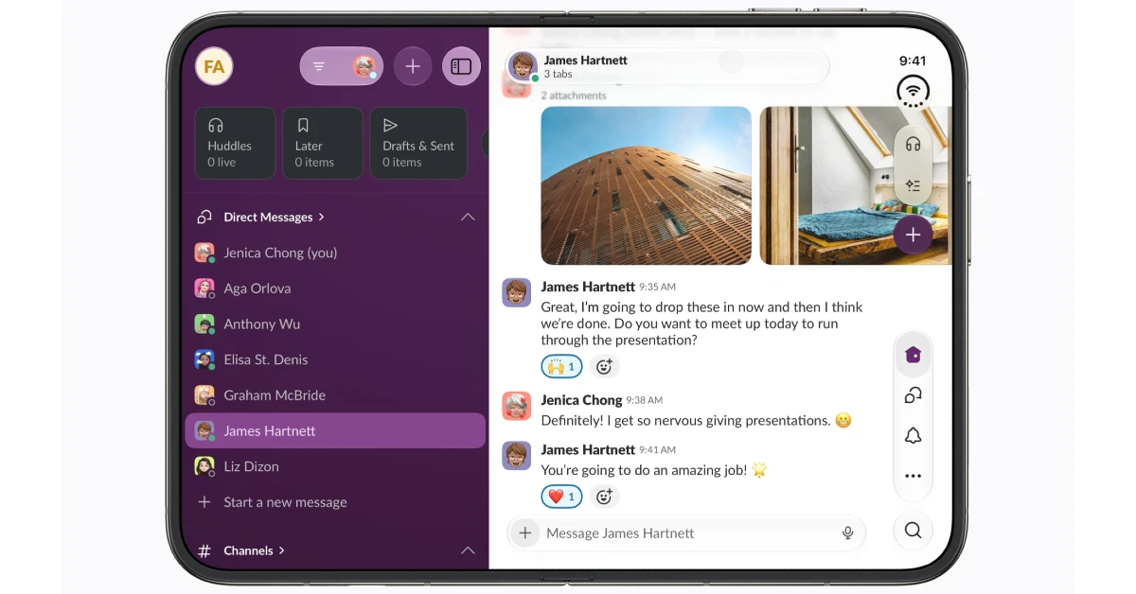Image resolution: width=1136 pixels, height=594 pixels.
Task: Click the 9:41 clock in status area
Action: point(913,61)
